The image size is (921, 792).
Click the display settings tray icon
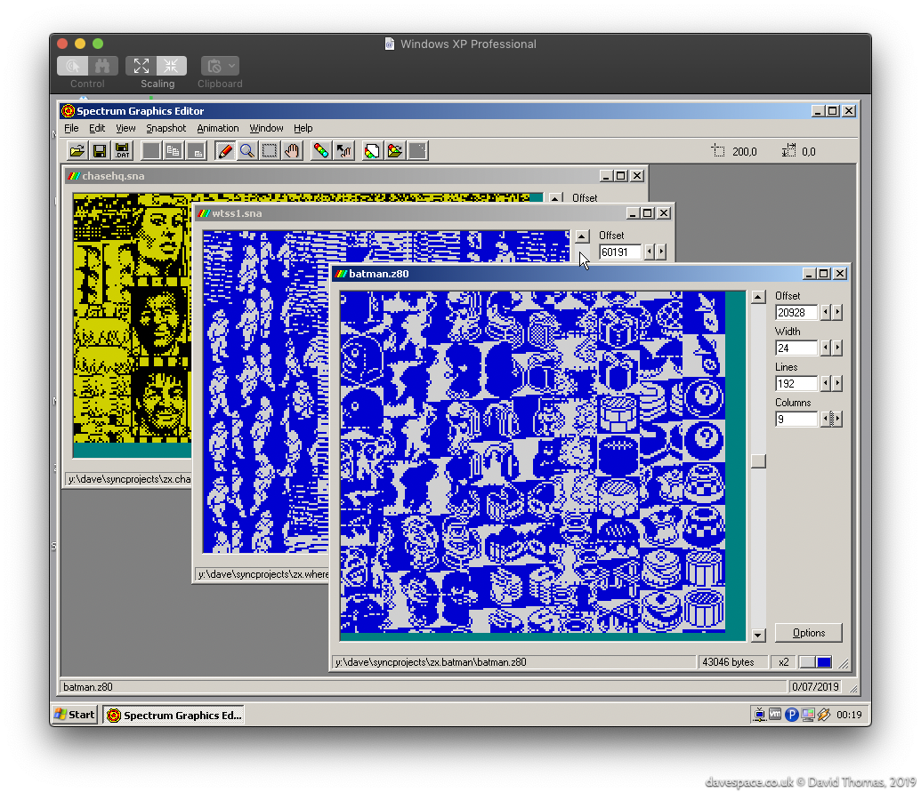tap(808, 714)
